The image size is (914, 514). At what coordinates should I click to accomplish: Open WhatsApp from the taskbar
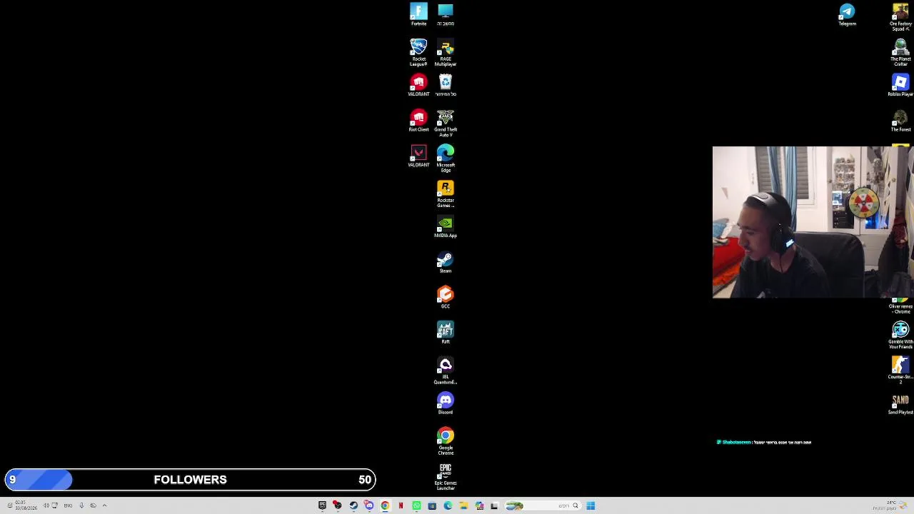(416, 505)
